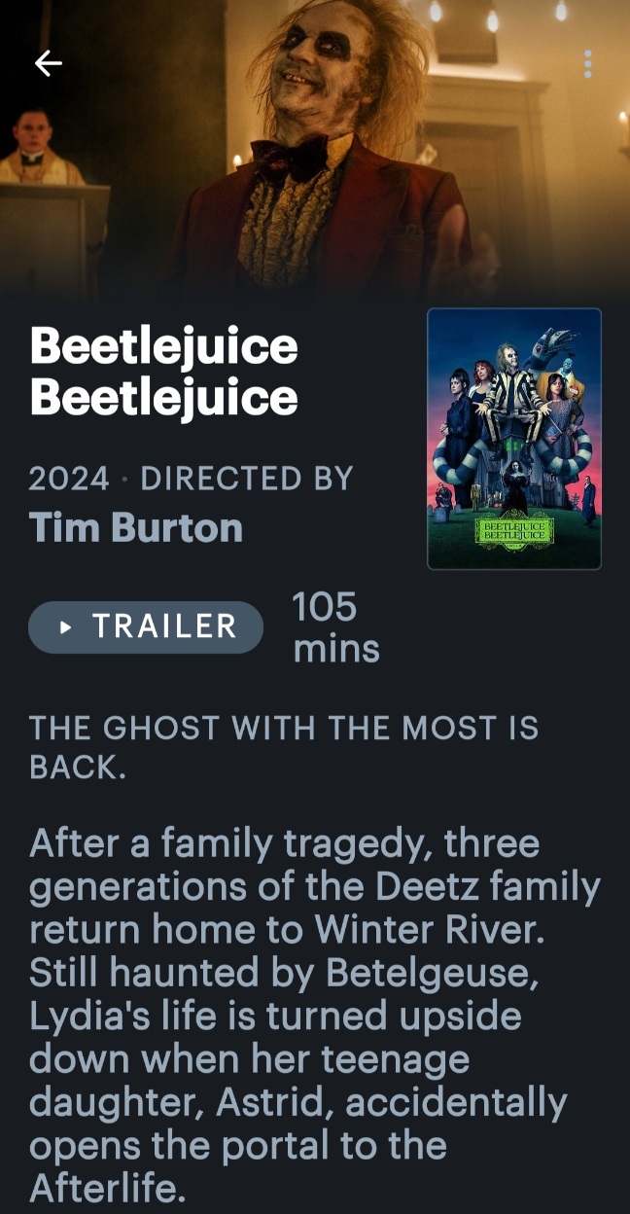The image size is (630, 1214).
Task: Tap the DIRECTED BY label
Action: click(246, 479)
